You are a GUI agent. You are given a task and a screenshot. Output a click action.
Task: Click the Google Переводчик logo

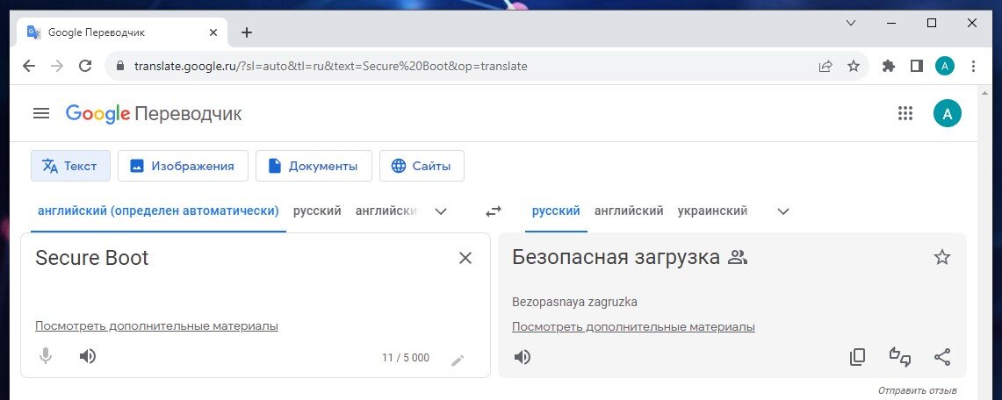(x=154, y=113)
